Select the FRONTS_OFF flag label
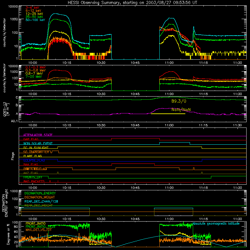The width and height of the screenshot is (250, 250). [33, 177]
